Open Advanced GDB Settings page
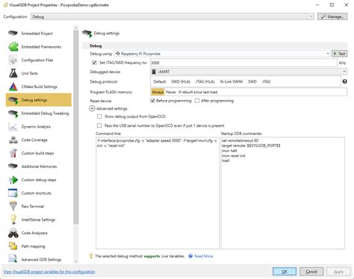 [x=39, y=260]
